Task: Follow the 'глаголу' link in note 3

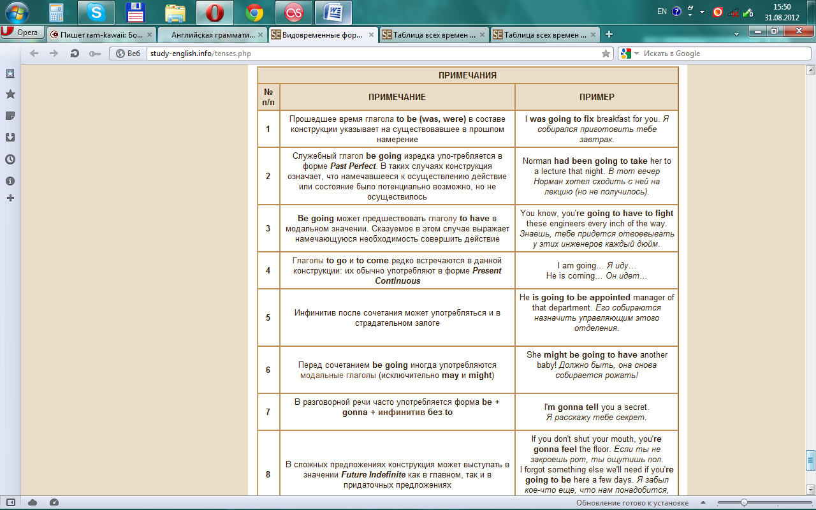Action: pyautogui.click(x=442, y=218)
